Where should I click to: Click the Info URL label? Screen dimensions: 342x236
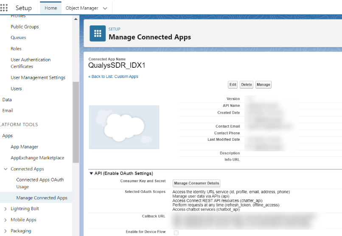[x=232, y=160]
